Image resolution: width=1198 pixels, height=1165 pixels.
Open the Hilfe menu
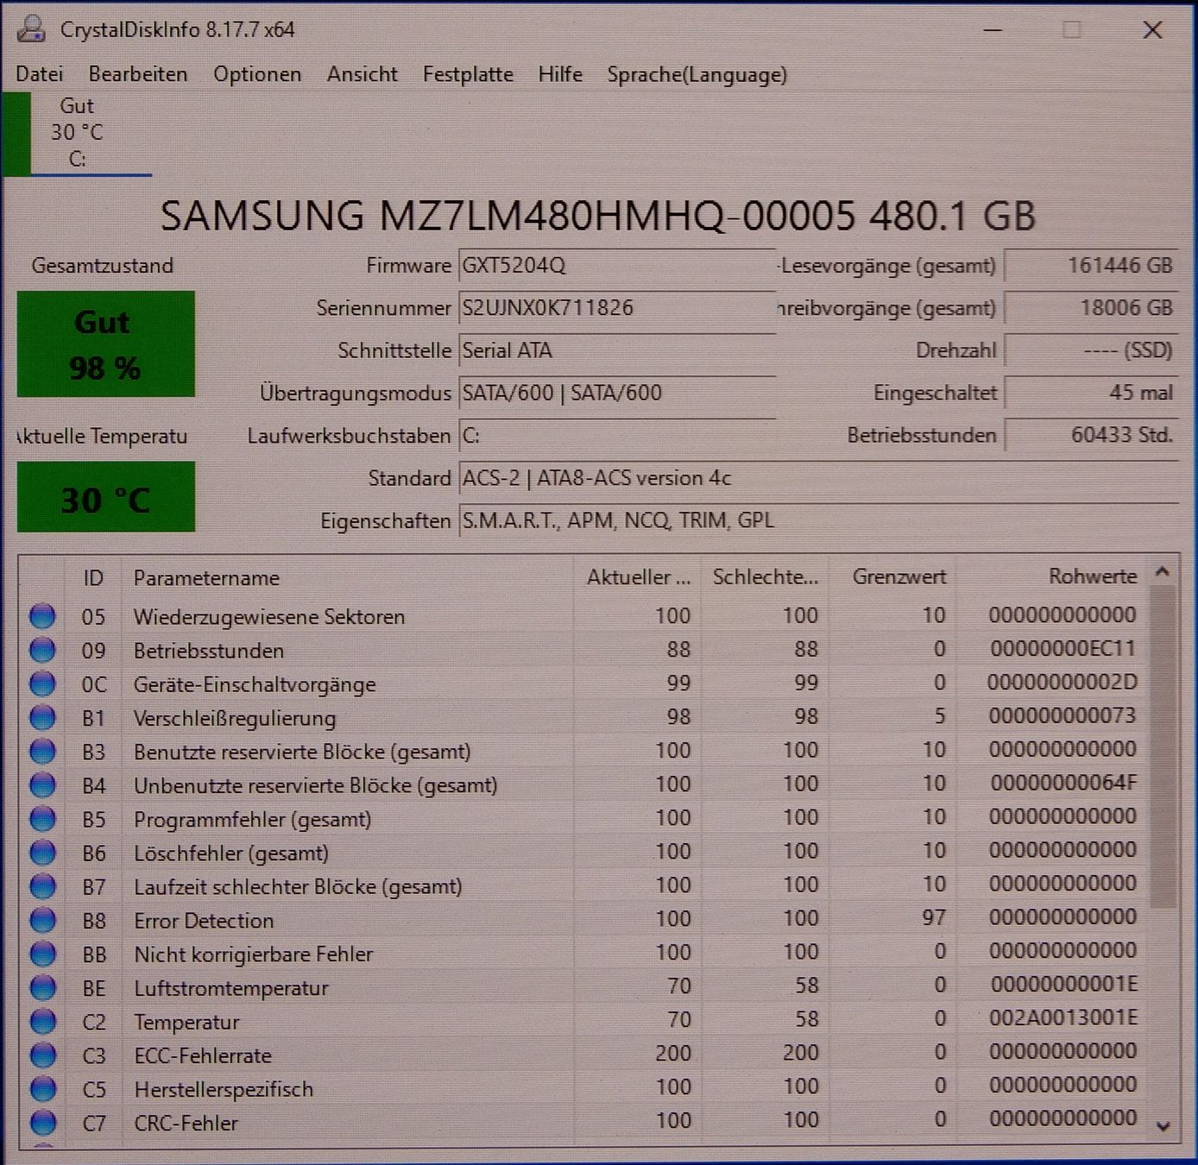point(560,74)
